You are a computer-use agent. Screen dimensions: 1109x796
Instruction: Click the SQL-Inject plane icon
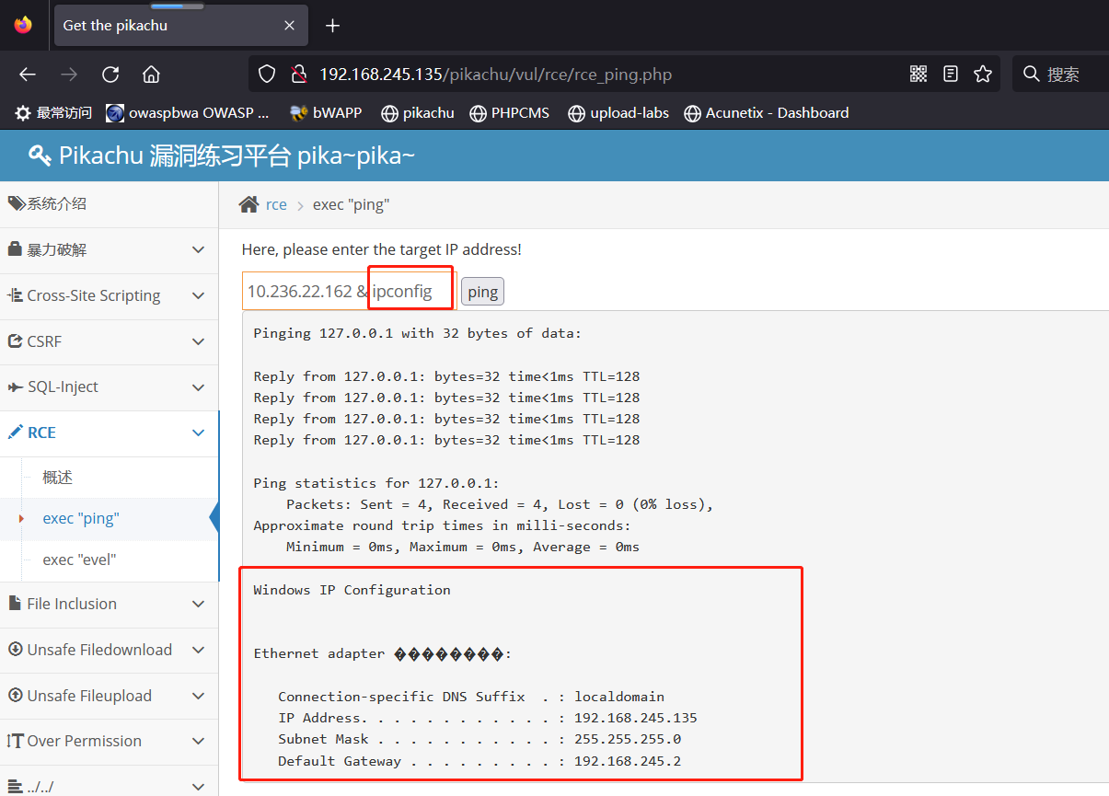pyautogui.click(x=15, y=387)
